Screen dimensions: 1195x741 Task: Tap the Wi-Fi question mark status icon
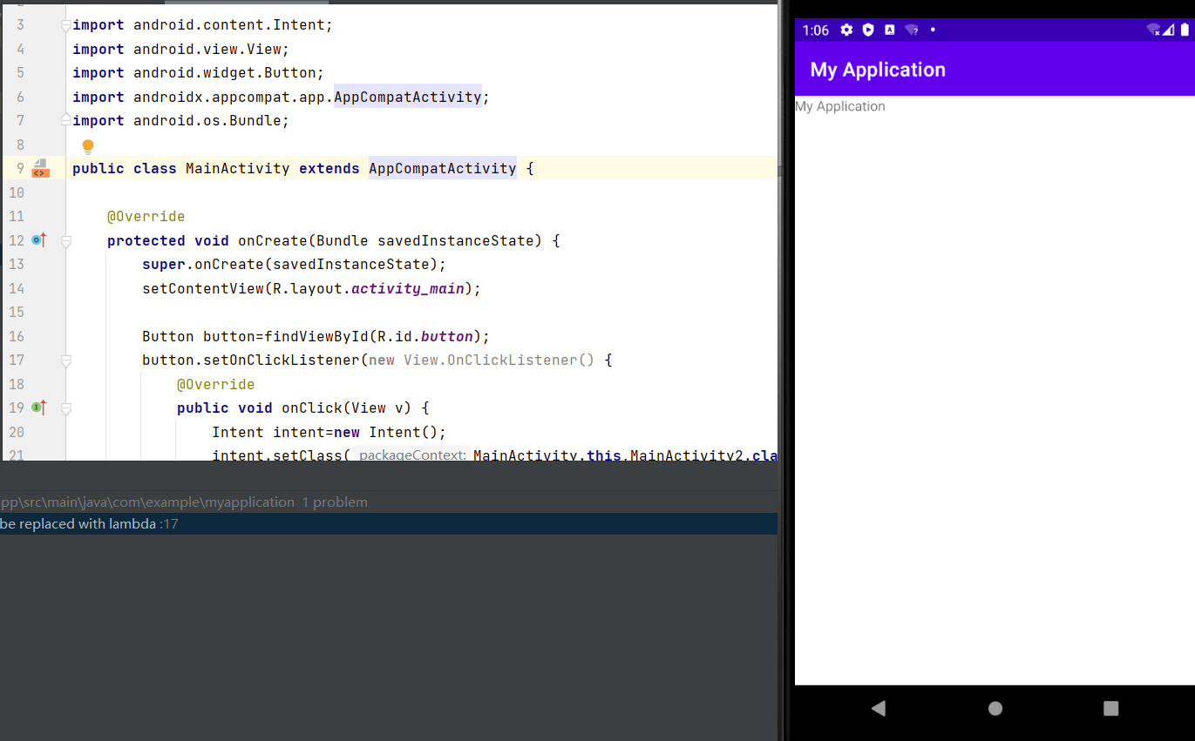point(912,30)
